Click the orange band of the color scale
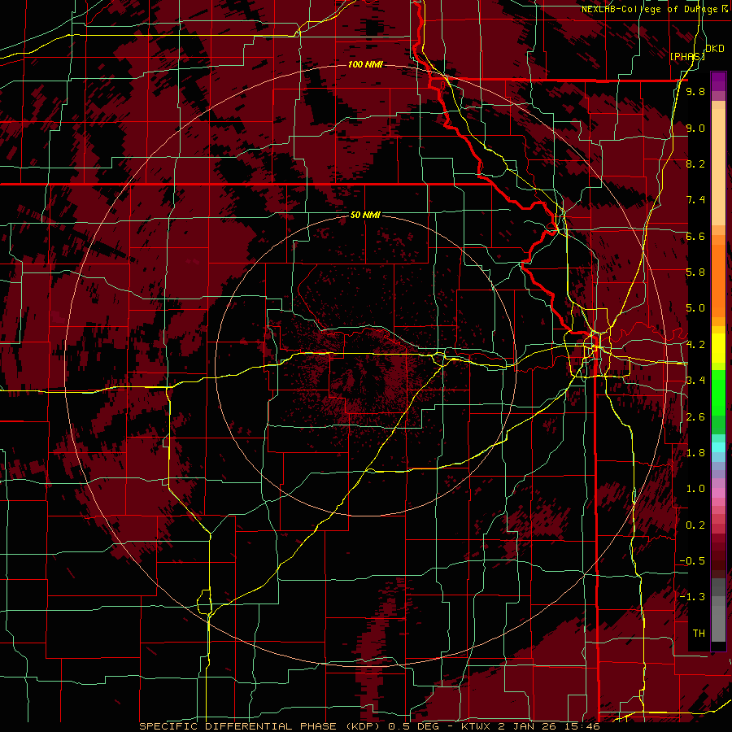Viewport: 732px width, 732px height. coord(718,280)
